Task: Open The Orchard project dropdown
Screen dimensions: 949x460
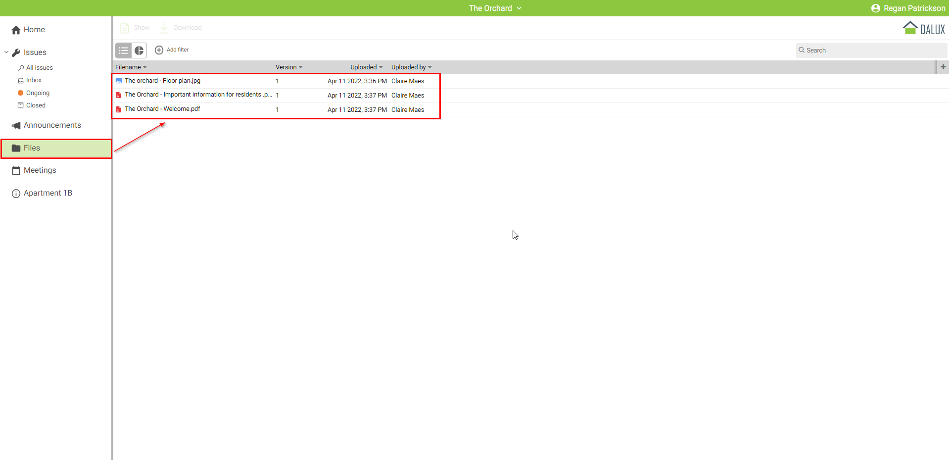Action: point(495,8)
